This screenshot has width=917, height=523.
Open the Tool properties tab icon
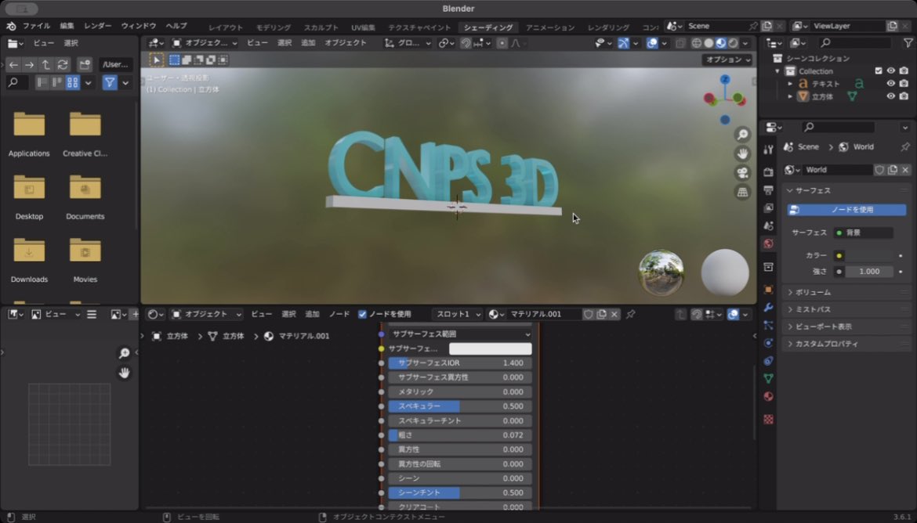click(x=768, y=150)
